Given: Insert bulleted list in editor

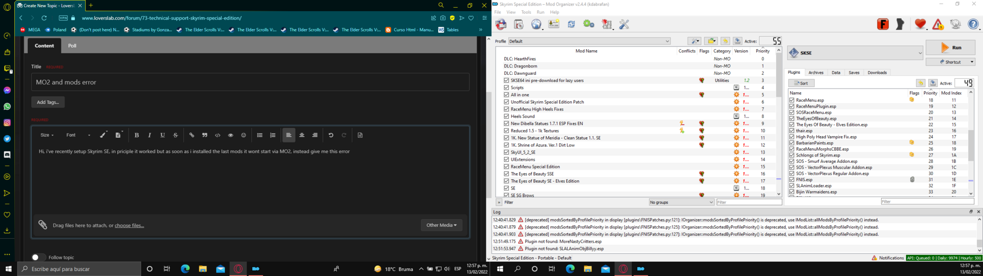Looking at the screenshot, I should pyautogui.click(x=260, y=135).
